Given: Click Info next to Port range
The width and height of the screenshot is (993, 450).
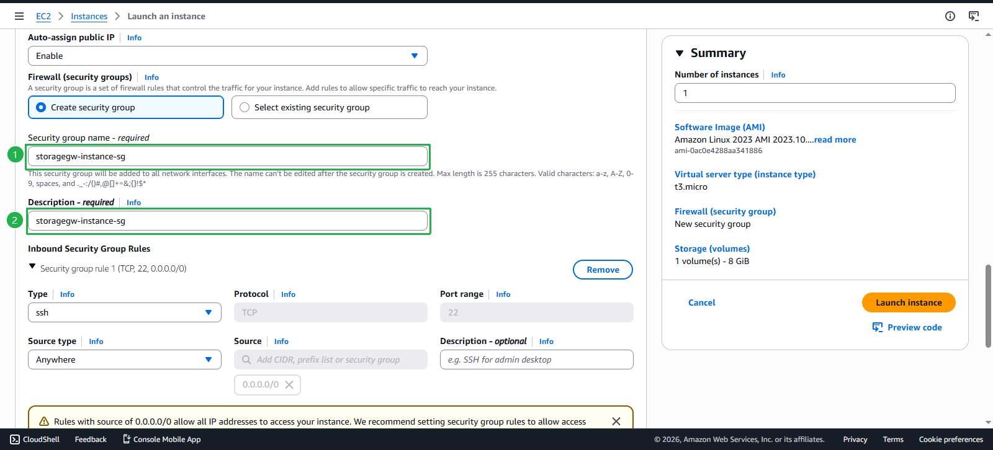Looking at the screenshot, I should coord(503,294).
